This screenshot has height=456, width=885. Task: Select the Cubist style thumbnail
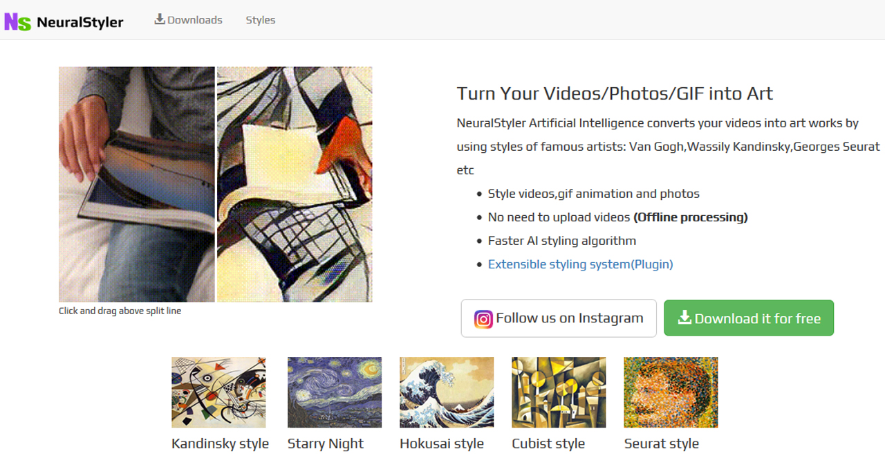(559, 392)
